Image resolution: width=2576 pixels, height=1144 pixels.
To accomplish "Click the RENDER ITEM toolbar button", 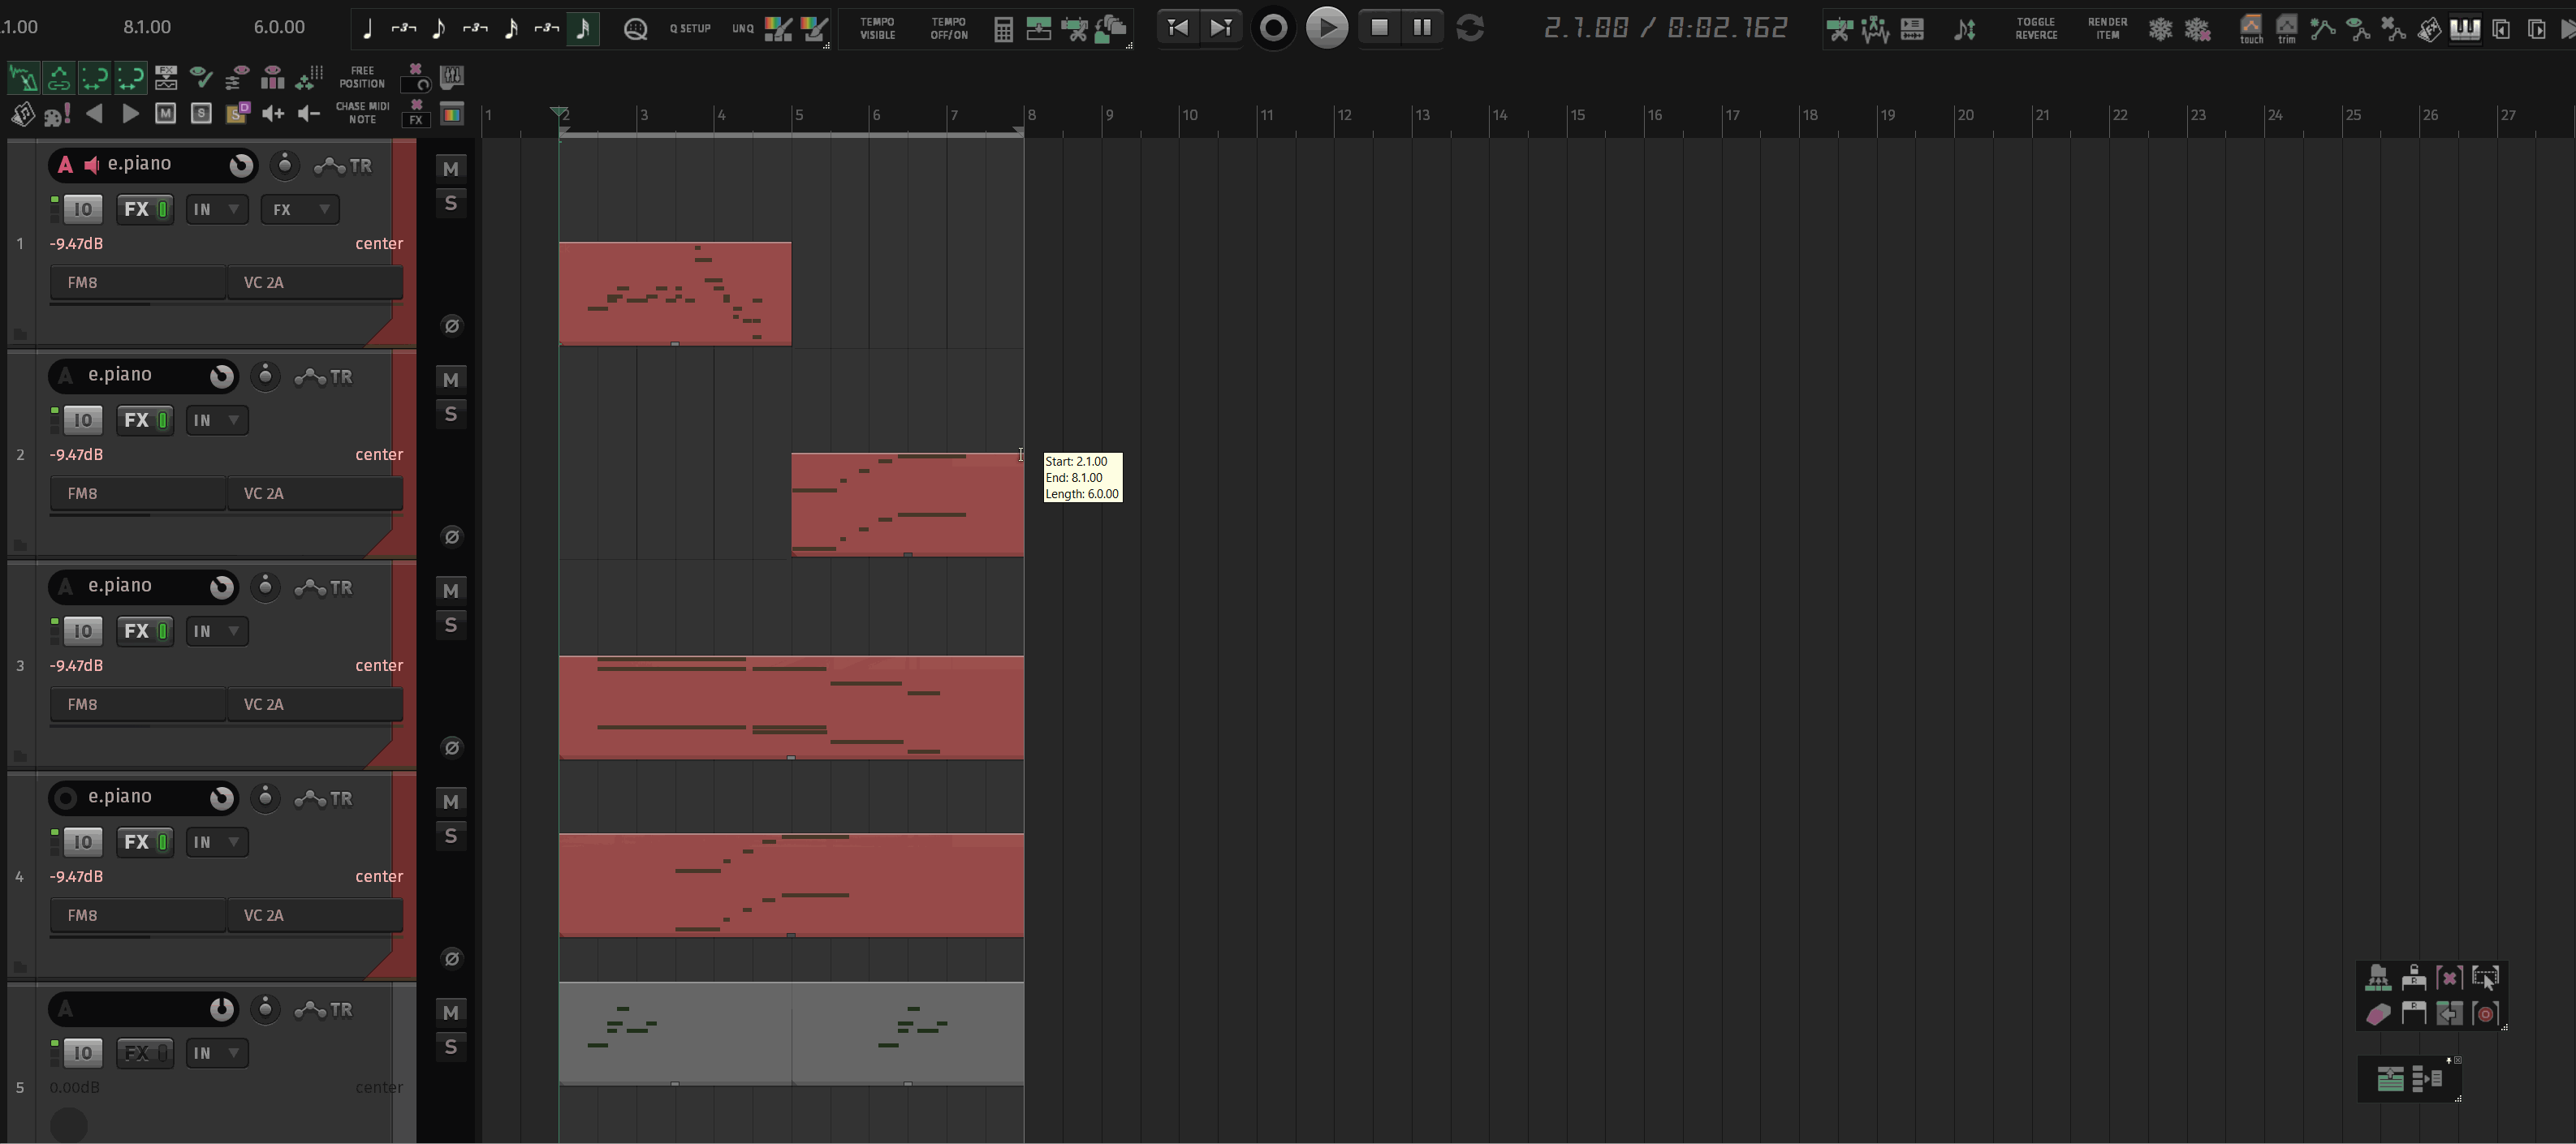I will 2106,29.
